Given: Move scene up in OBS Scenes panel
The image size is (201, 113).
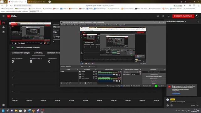Looking at the screenshot, I should tap(67, 83).
